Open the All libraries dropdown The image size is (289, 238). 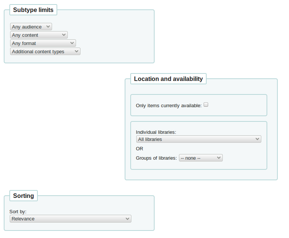click(198, 139)
